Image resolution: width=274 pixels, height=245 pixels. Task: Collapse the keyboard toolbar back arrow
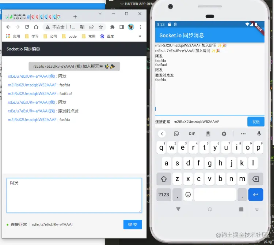click(x=162, y=134)
